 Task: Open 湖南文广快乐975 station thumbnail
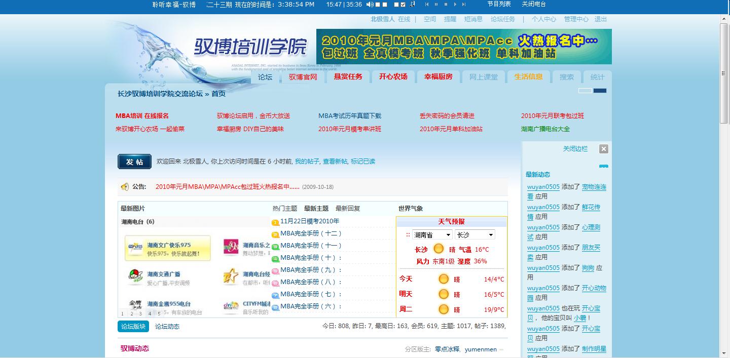(168, 248)
